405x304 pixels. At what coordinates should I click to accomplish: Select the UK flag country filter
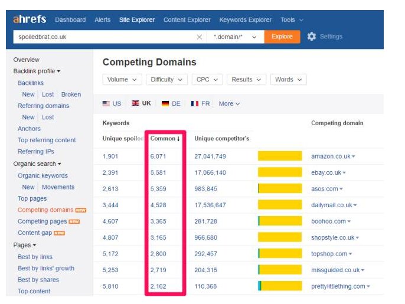coord(141,103)
